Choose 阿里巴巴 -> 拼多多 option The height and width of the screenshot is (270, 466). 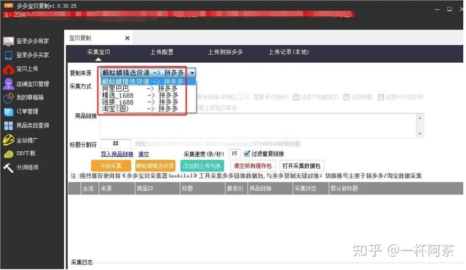[148, 89]
